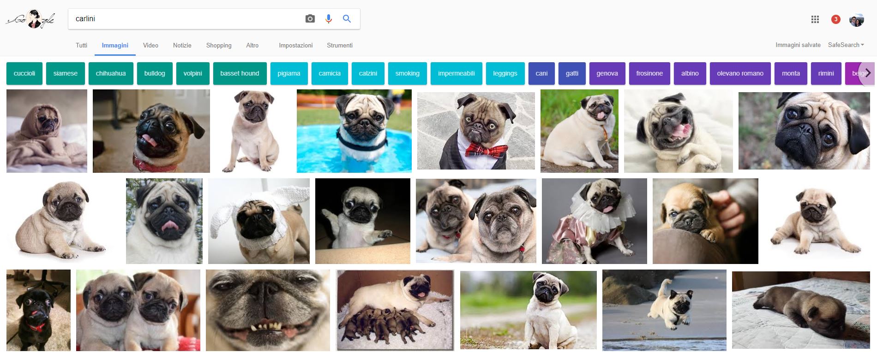Filter results by camicia

[330, 73]
